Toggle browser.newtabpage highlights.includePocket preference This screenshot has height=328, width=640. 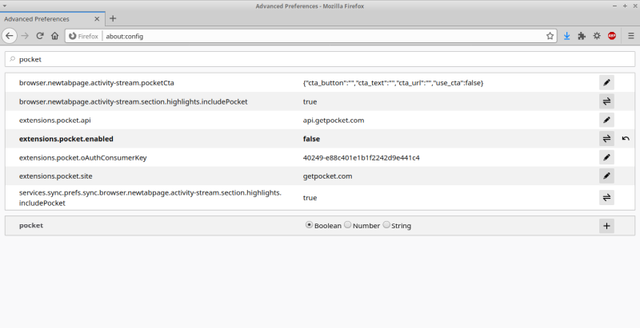606,101
